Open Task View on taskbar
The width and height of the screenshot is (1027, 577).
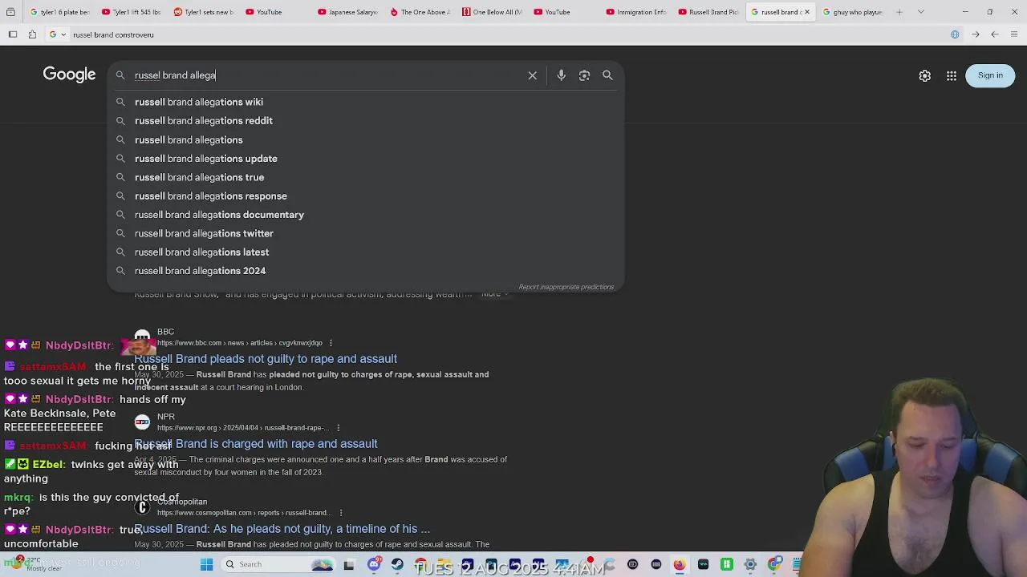coord(349,564)
